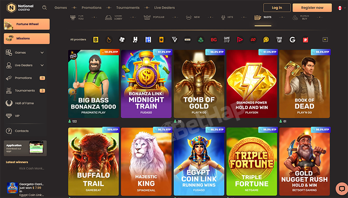Filter by green pyramid provider icon

pos(201,40)
